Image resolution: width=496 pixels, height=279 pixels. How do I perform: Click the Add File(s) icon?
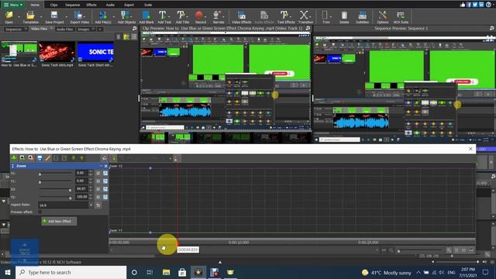[x=103, y=15]
